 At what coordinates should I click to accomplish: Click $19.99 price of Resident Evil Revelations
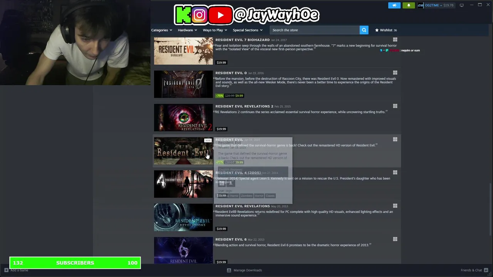point(221,229)
